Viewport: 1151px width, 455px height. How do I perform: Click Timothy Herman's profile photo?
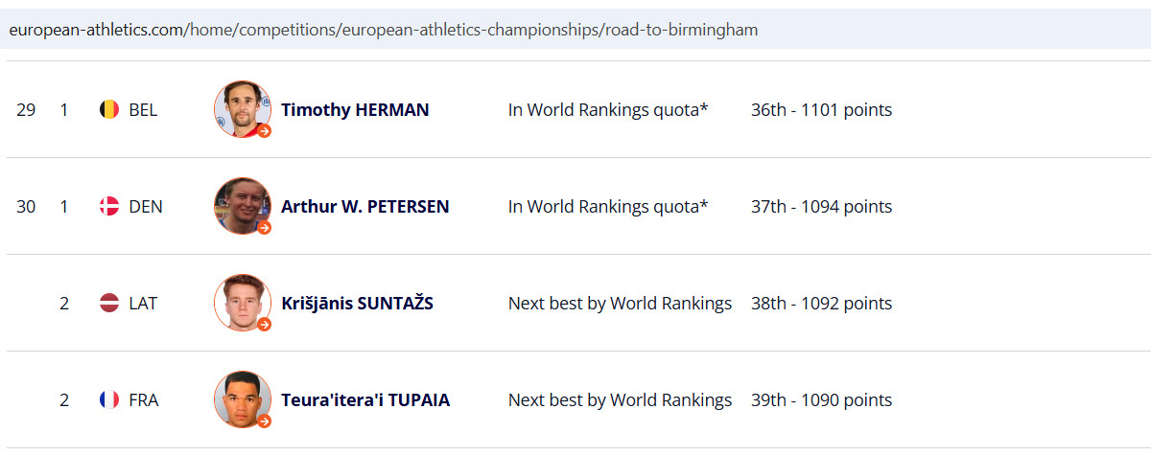(242, 109)
